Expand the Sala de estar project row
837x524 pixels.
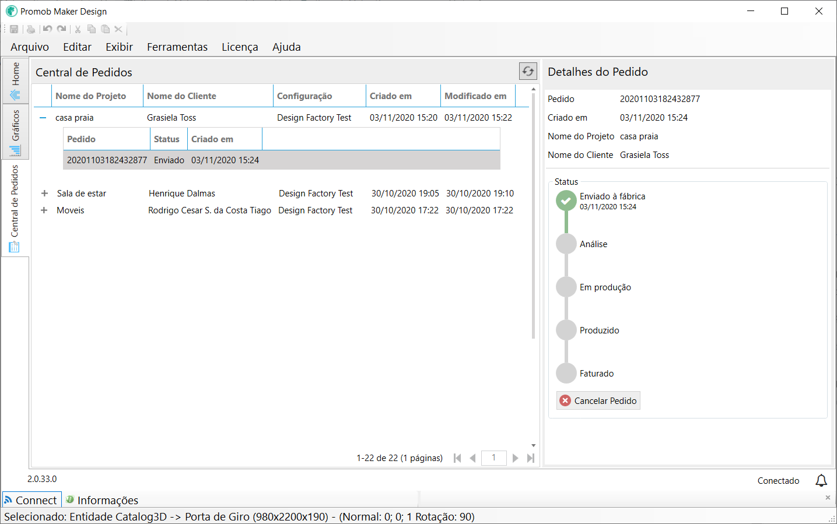44,194
